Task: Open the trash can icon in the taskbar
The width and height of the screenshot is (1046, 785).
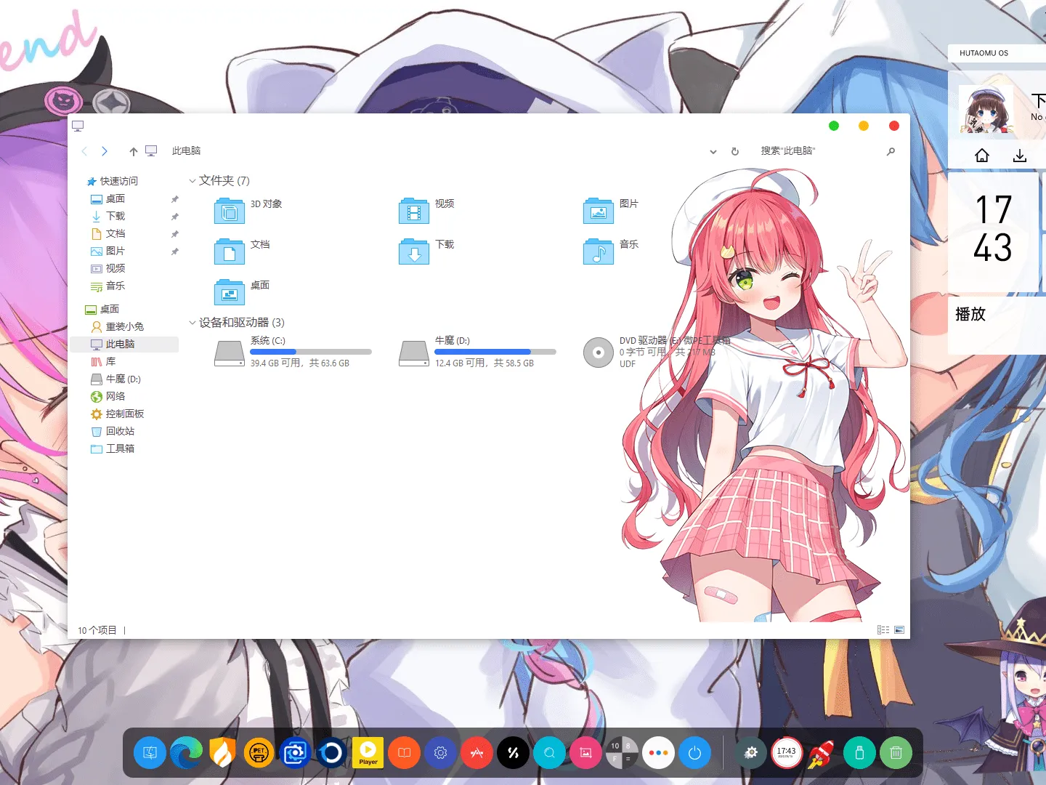Action: coord(896,753)
